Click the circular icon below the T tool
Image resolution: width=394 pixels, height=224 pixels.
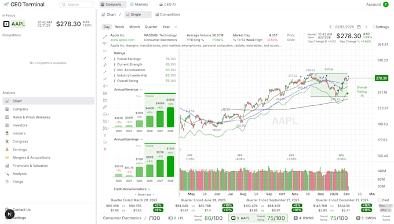tap(105, 142)
